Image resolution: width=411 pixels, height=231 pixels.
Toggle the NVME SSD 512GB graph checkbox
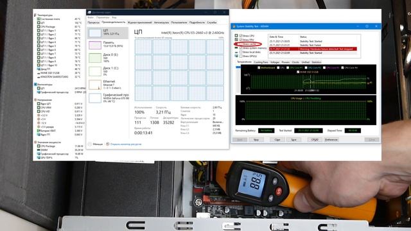pyautogui.click(x=298, y=72)
